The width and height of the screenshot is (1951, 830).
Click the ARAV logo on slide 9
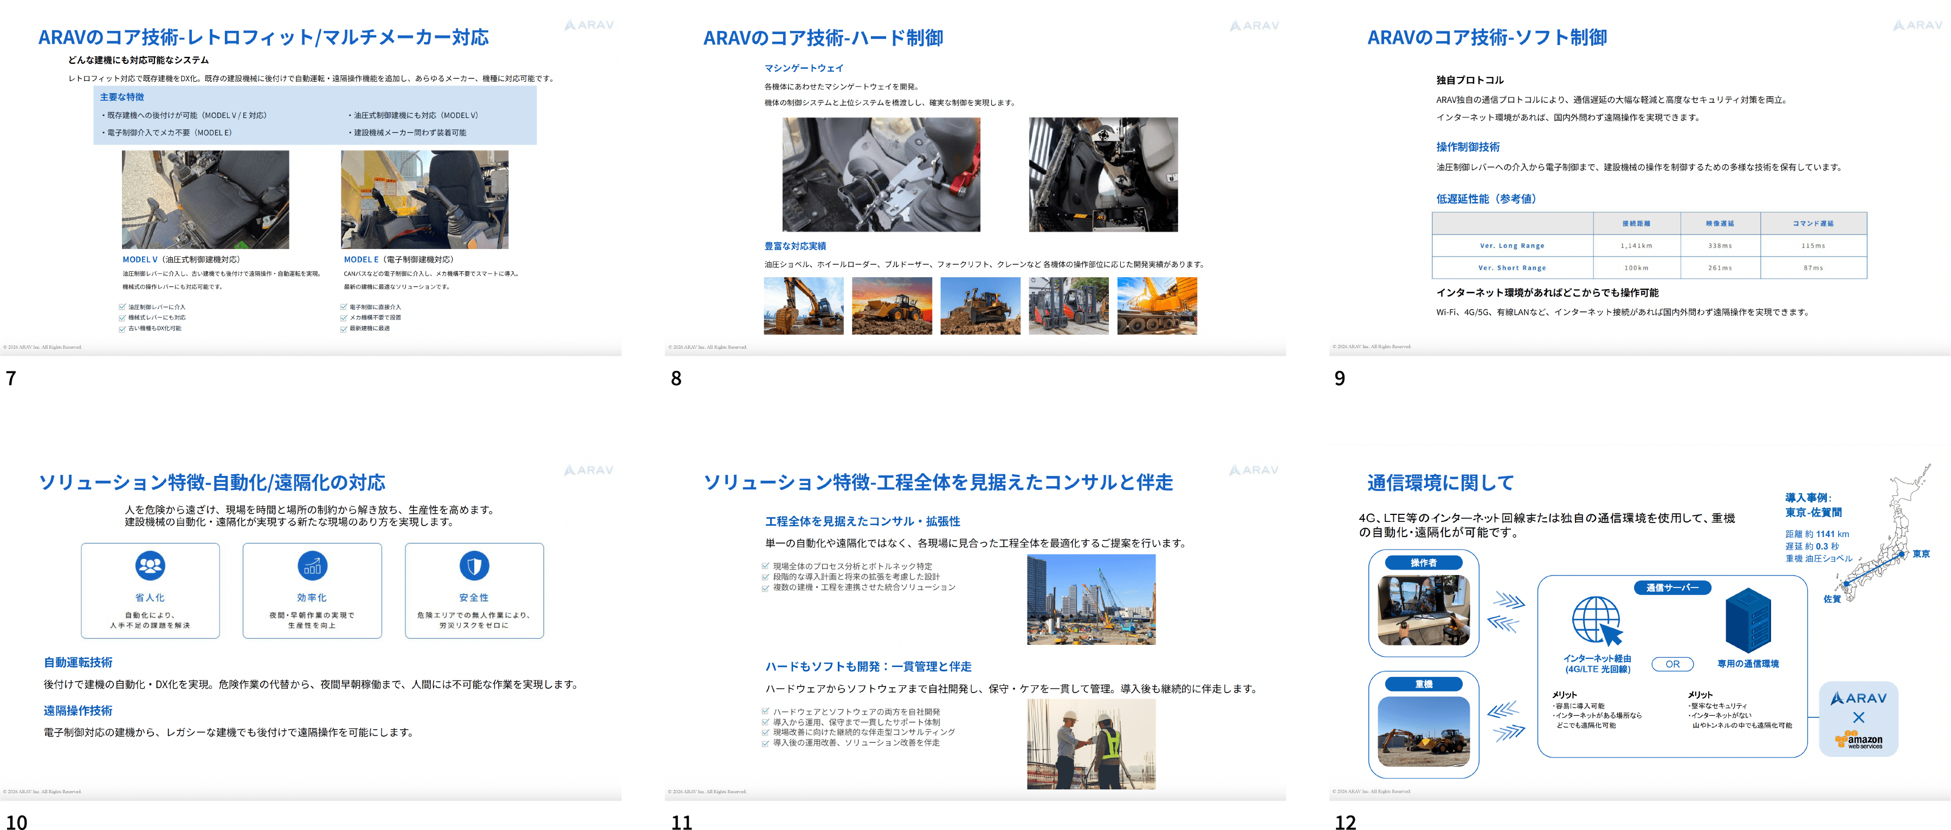[1918, 25]
